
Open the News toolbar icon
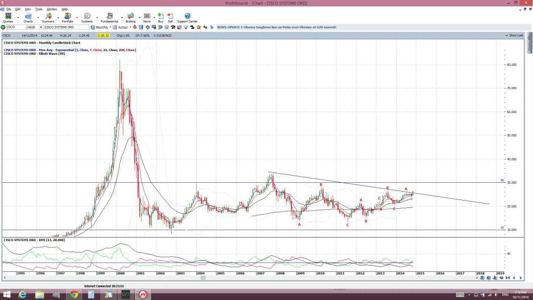(x=147, y=16)
